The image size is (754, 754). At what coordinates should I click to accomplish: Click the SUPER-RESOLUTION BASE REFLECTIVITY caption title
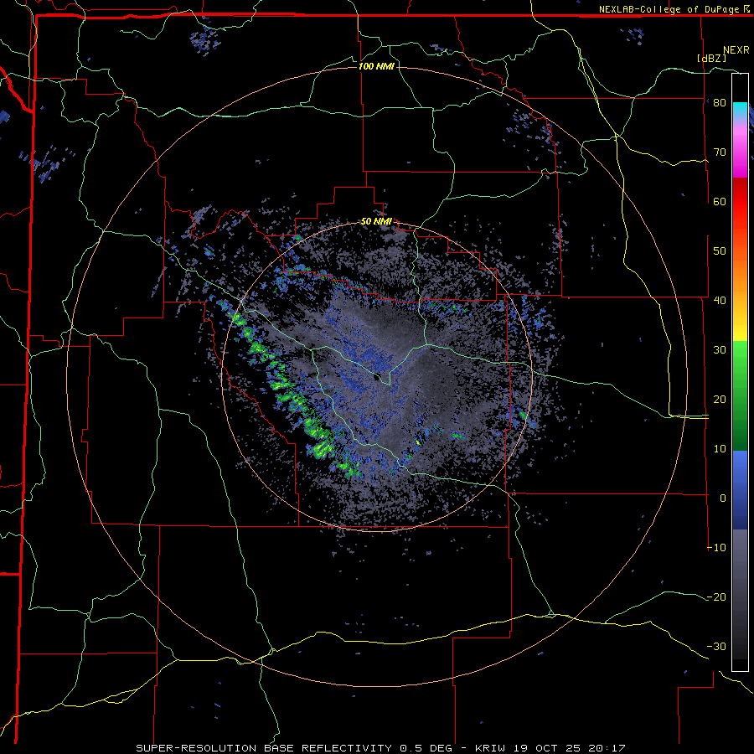[264, 748]
